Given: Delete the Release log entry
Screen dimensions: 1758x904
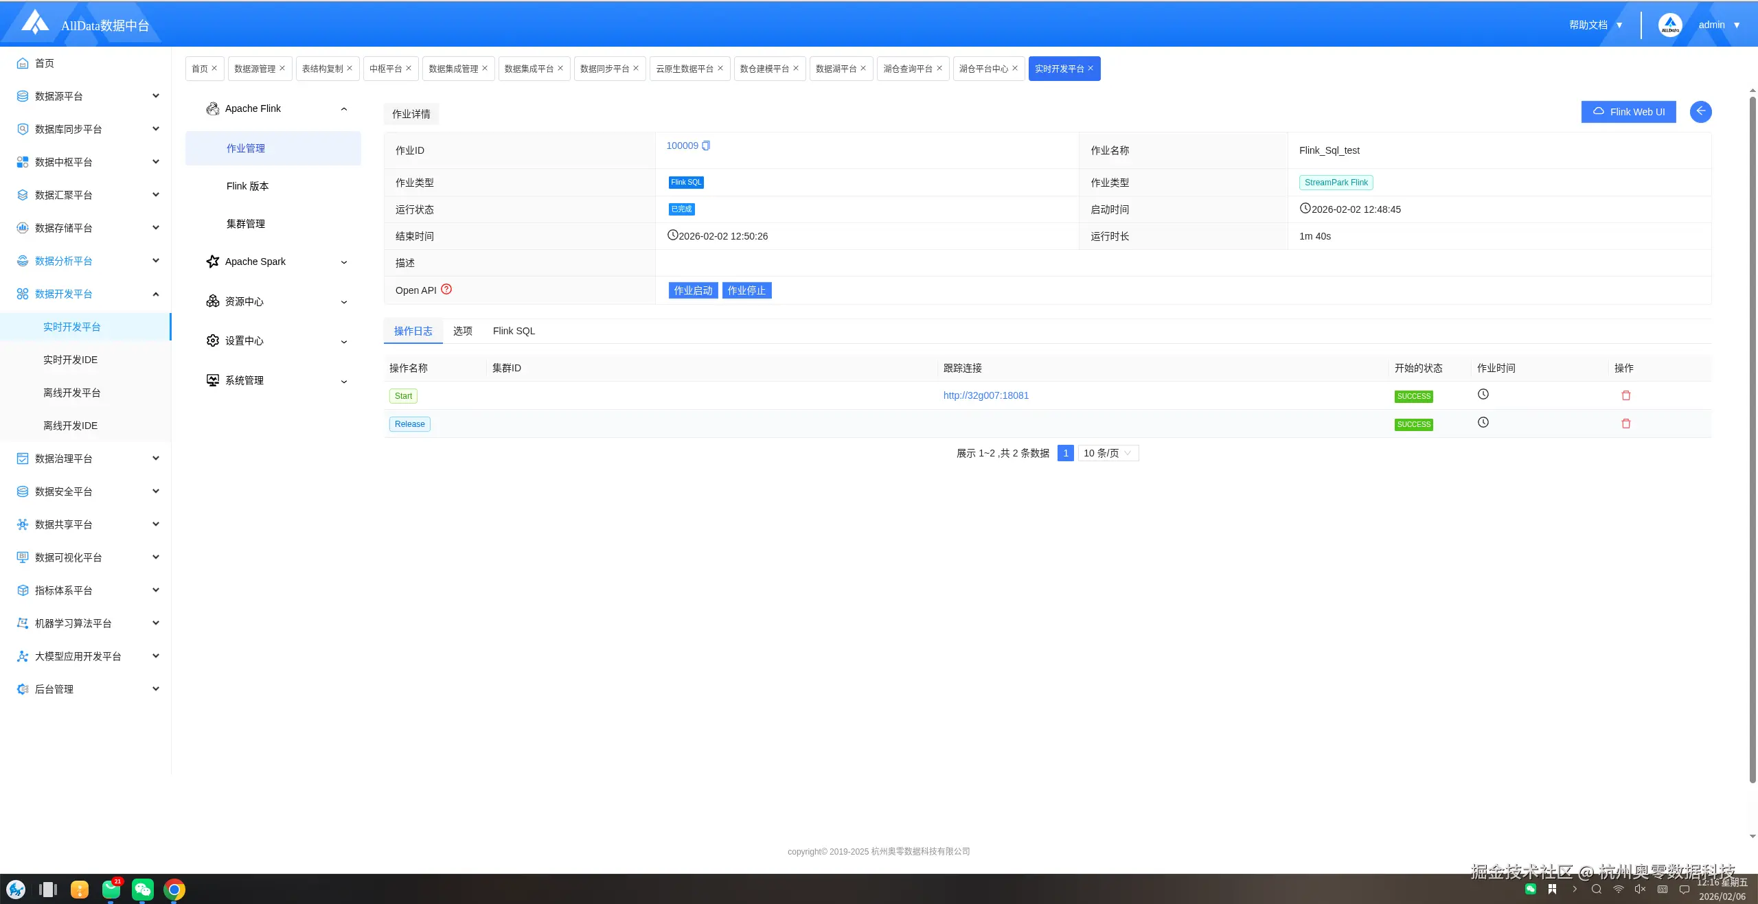Looking at the screenshot, I should click(1625, 424).
